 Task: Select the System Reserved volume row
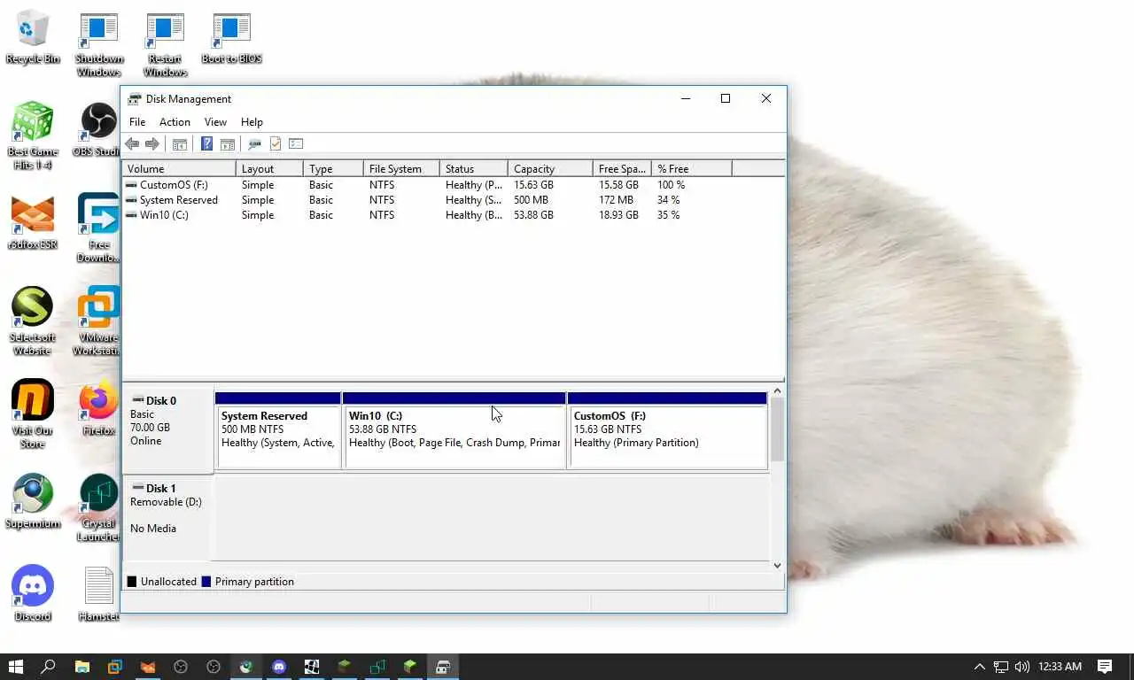453,200
